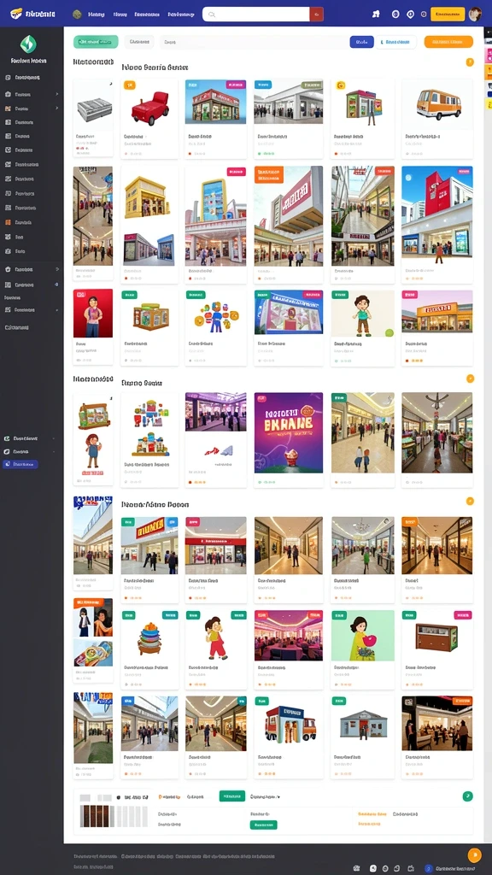
Task: Click the user avatar in top header
Action: (475, 14)
